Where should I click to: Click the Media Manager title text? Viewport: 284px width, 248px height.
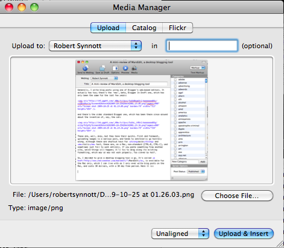click(142, 8)
